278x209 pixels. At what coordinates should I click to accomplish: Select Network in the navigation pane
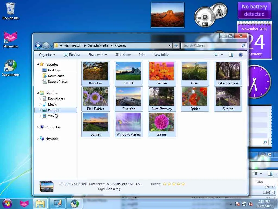51,139
